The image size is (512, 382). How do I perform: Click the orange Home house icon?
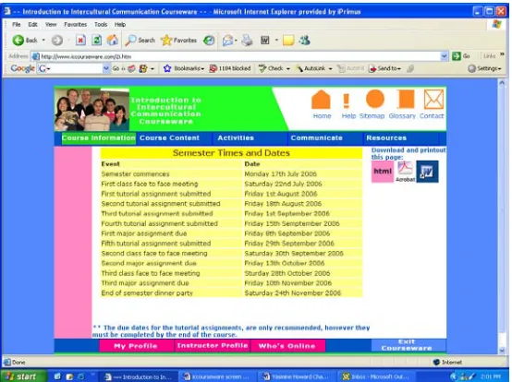pos(322,100)
